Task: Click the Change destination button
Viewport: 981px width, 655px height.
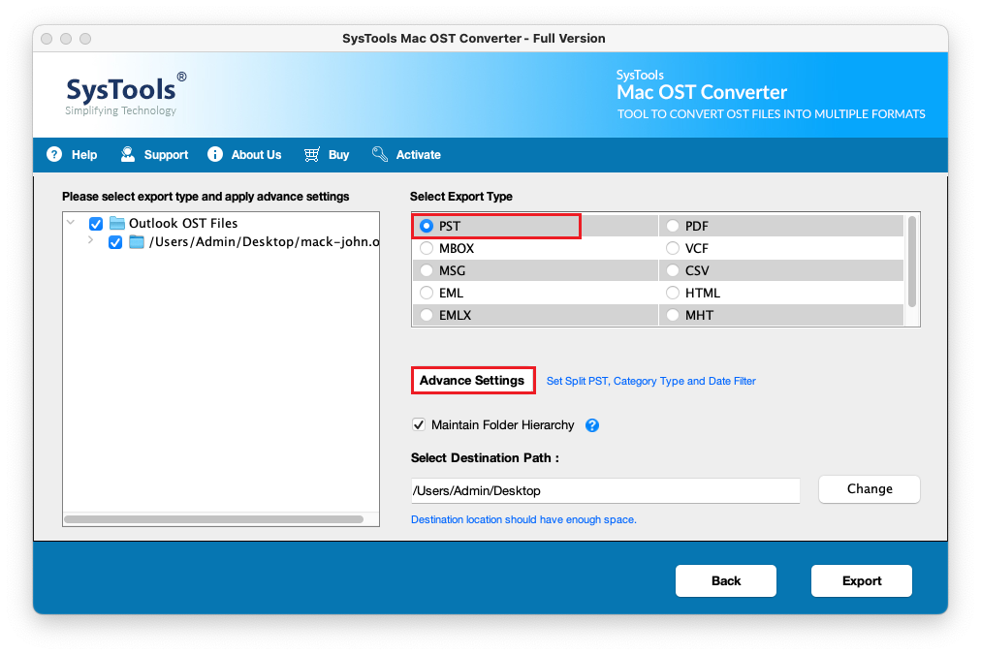Action: pyautogui.click(x=869, y=489)
